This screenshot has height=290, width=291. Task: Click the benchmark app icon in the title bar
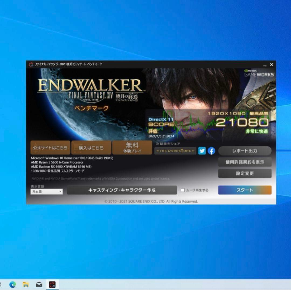tap(30, 65)
